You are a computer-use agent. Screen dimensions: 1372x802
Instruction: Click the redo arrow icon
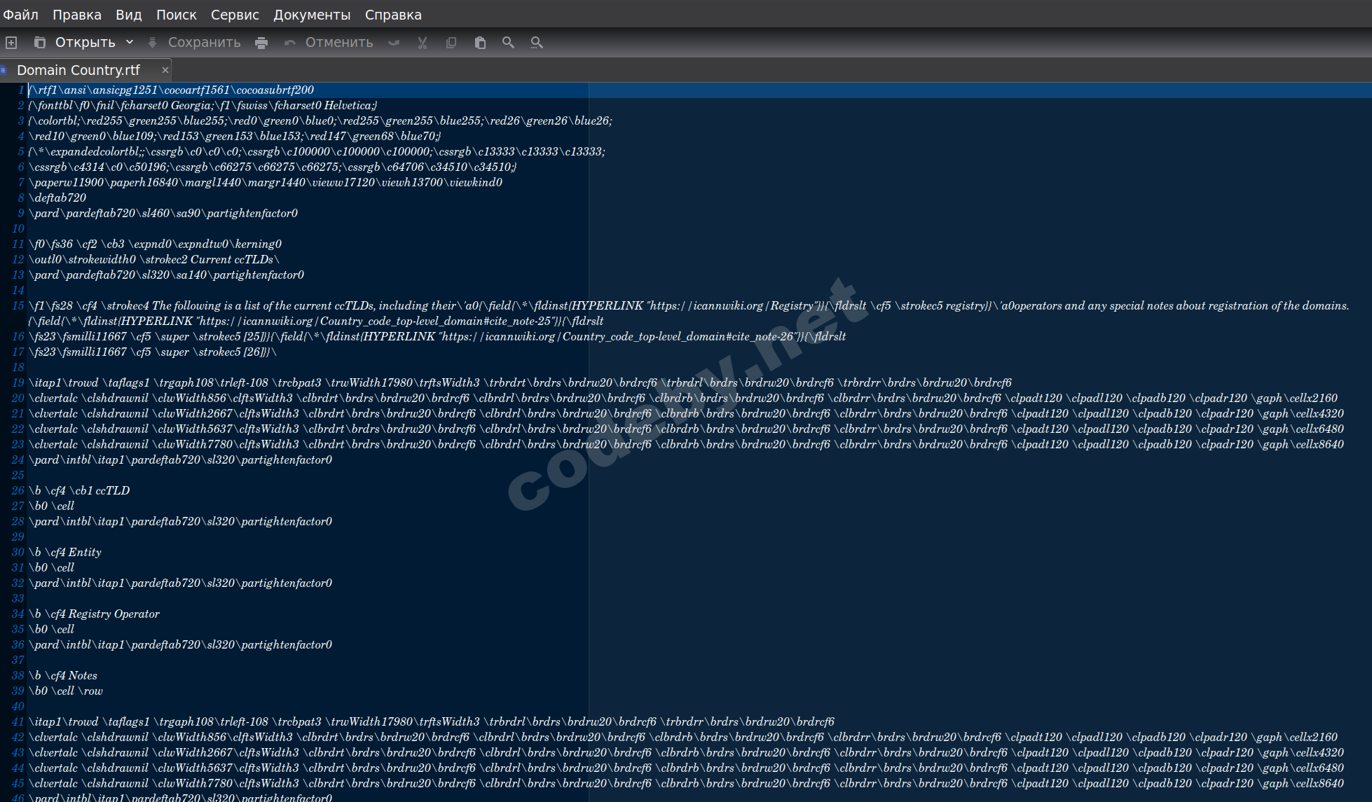tap(394, 43)
